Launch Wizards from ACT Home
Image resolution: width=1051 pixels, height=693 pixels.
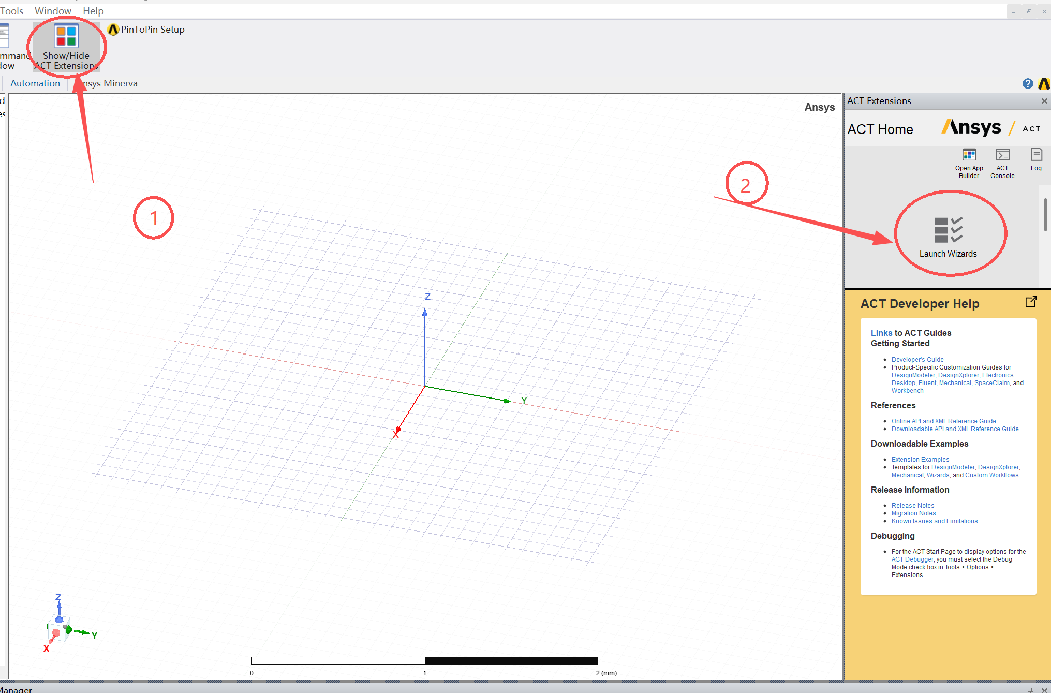click(x=948, y=237)
